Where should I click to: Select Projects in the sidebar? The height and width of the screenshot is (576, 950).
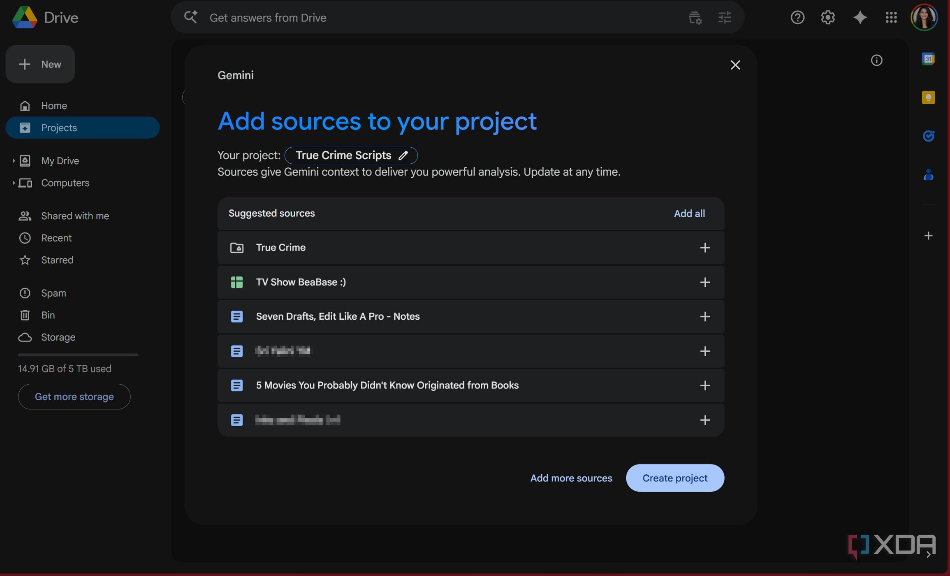(82, 128)
